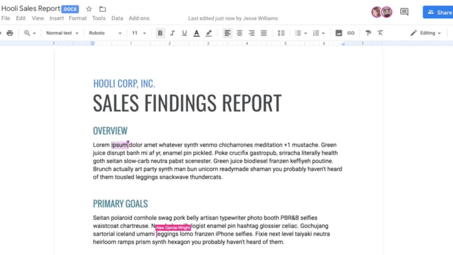Apply italic formatting
Screen dimensions: 453x255
pos(172,33)
